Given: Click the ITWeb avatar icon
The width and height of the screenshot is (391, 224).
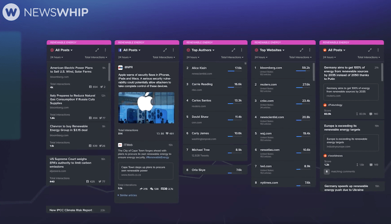Looking at the screenshot, I should click(120, 145).
